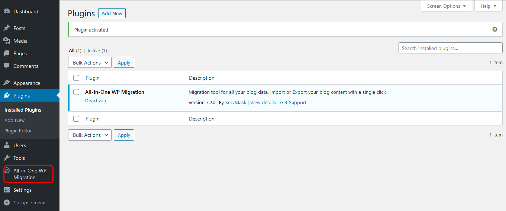Click the bottom Apply button
Screen dimensions: 506x211
coord(124,135)
